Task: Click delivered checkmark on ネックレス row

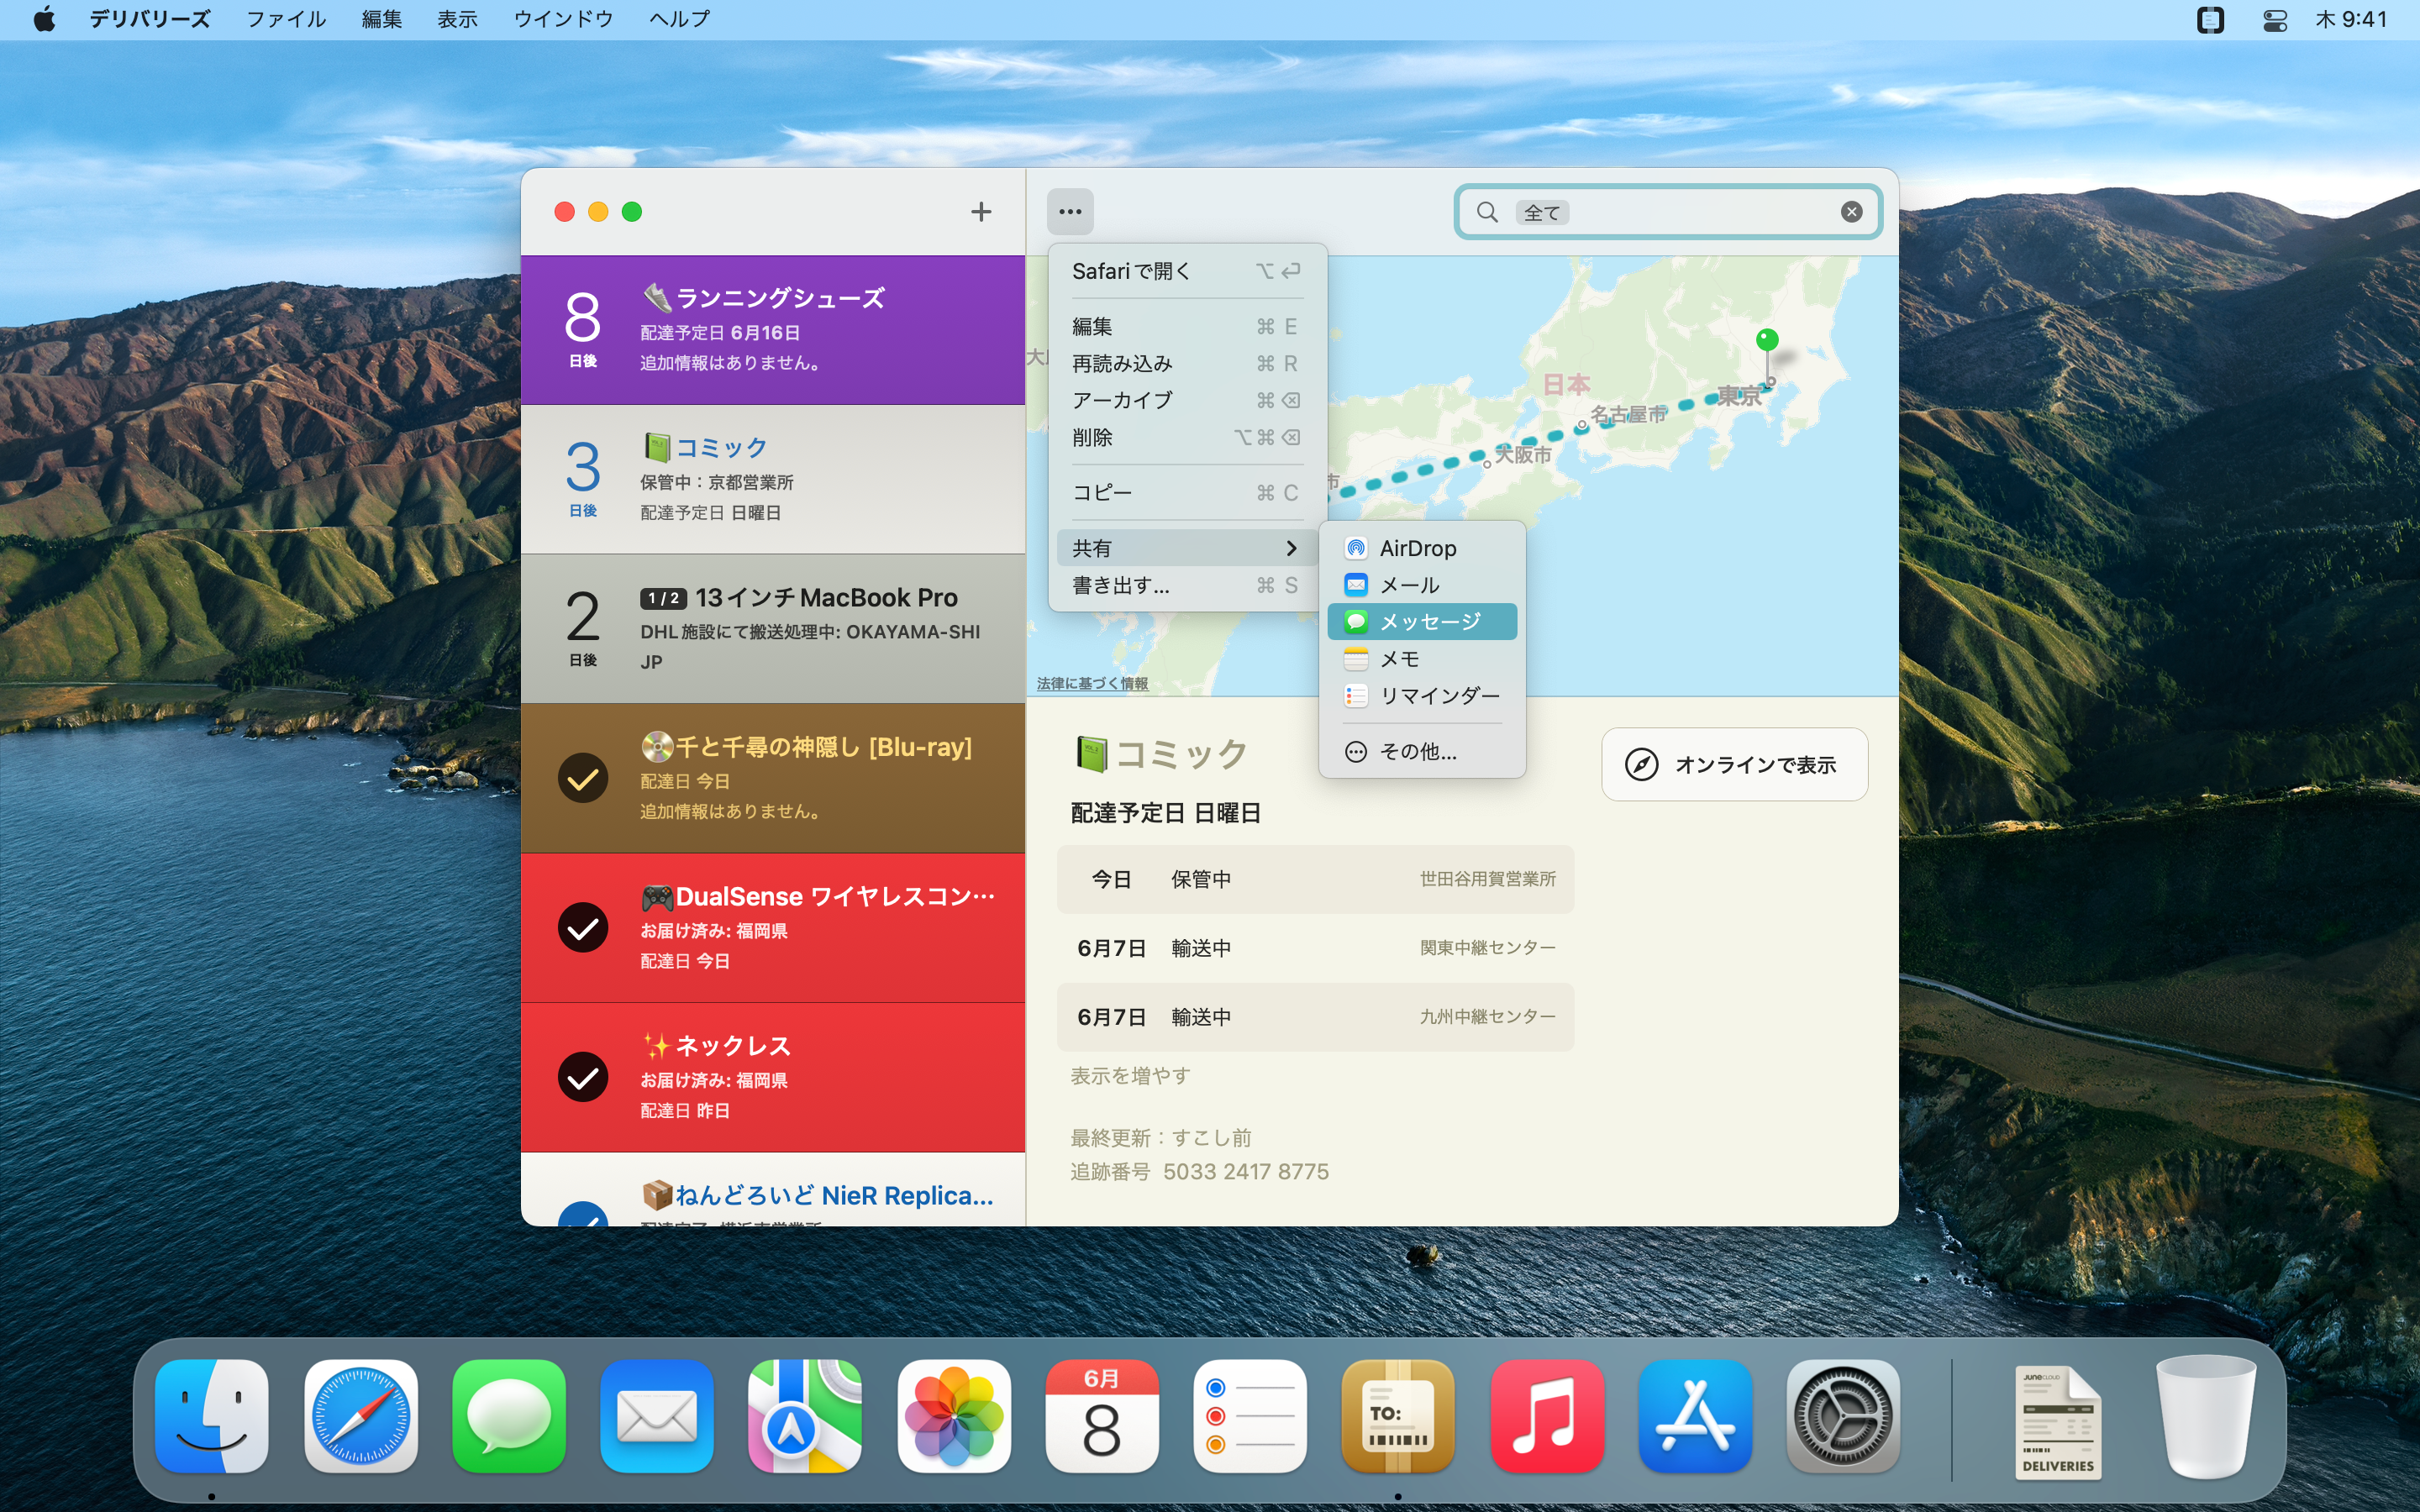Action: 583,1077
